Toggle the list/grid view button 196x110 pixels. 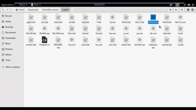(176, 10)
